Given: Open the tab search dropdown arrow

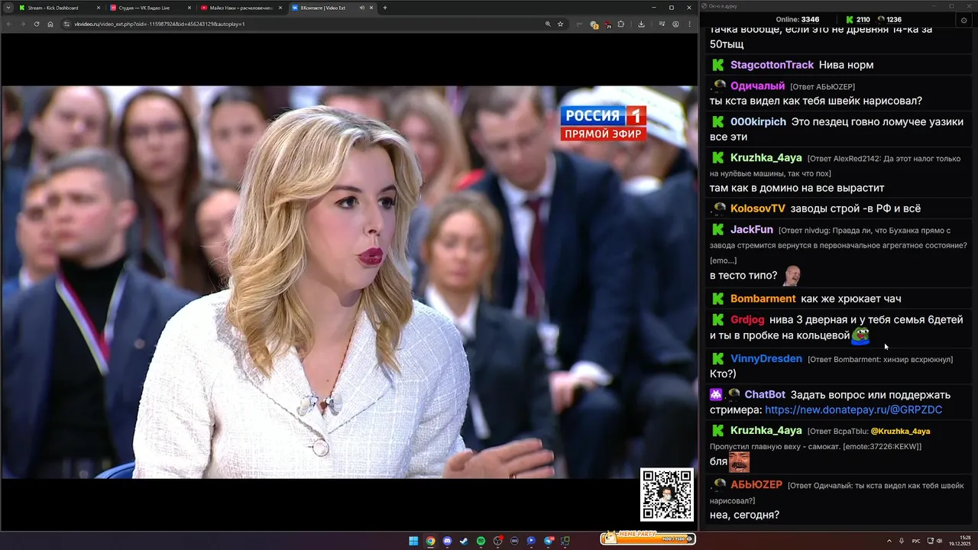Looking at the screenshot, I should (x=7, y=8).
